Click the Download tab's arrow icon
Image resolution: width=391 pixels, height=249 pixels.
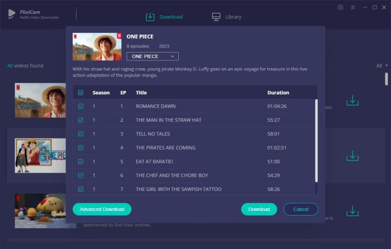point(150,17)
